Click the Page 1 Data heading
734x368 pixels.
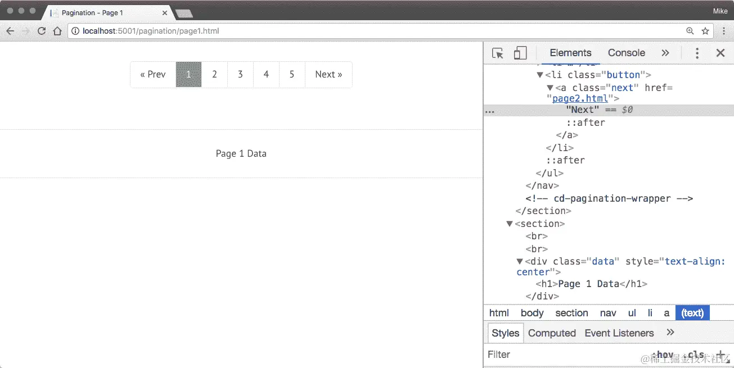point(241,153)
